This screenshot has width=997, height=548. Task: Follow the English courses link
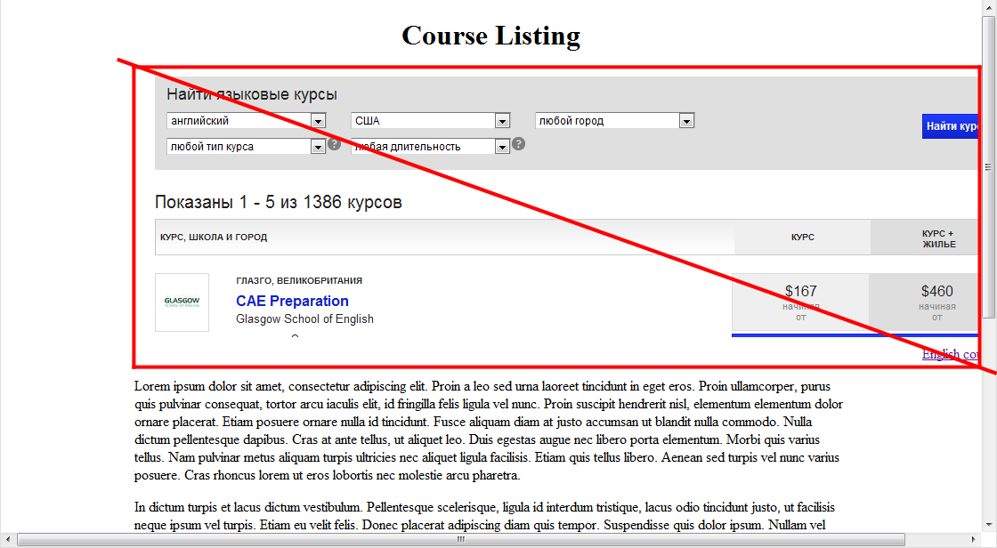tap(950, 354)
